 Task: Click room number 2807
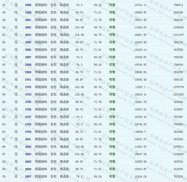[x=28, y=57]
